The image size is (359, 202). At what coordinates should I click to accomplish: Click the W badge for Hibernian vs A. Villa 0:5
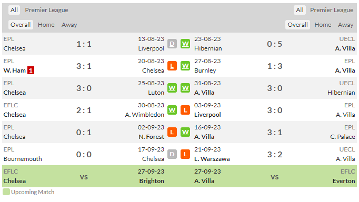[185, 44]
